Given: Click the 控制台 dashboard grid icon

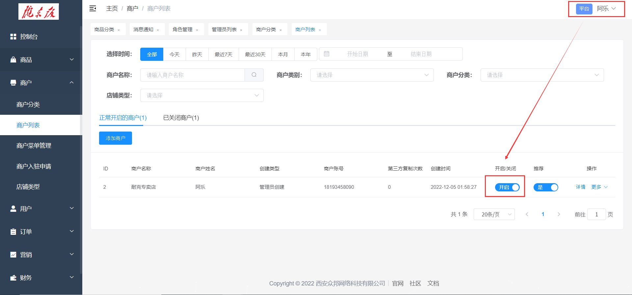Looking at the screenshot, I should pos(13,37).
